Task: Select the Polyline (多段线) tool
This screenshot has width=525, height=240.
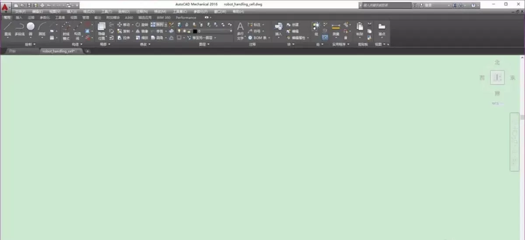Action: coord(20,29)
